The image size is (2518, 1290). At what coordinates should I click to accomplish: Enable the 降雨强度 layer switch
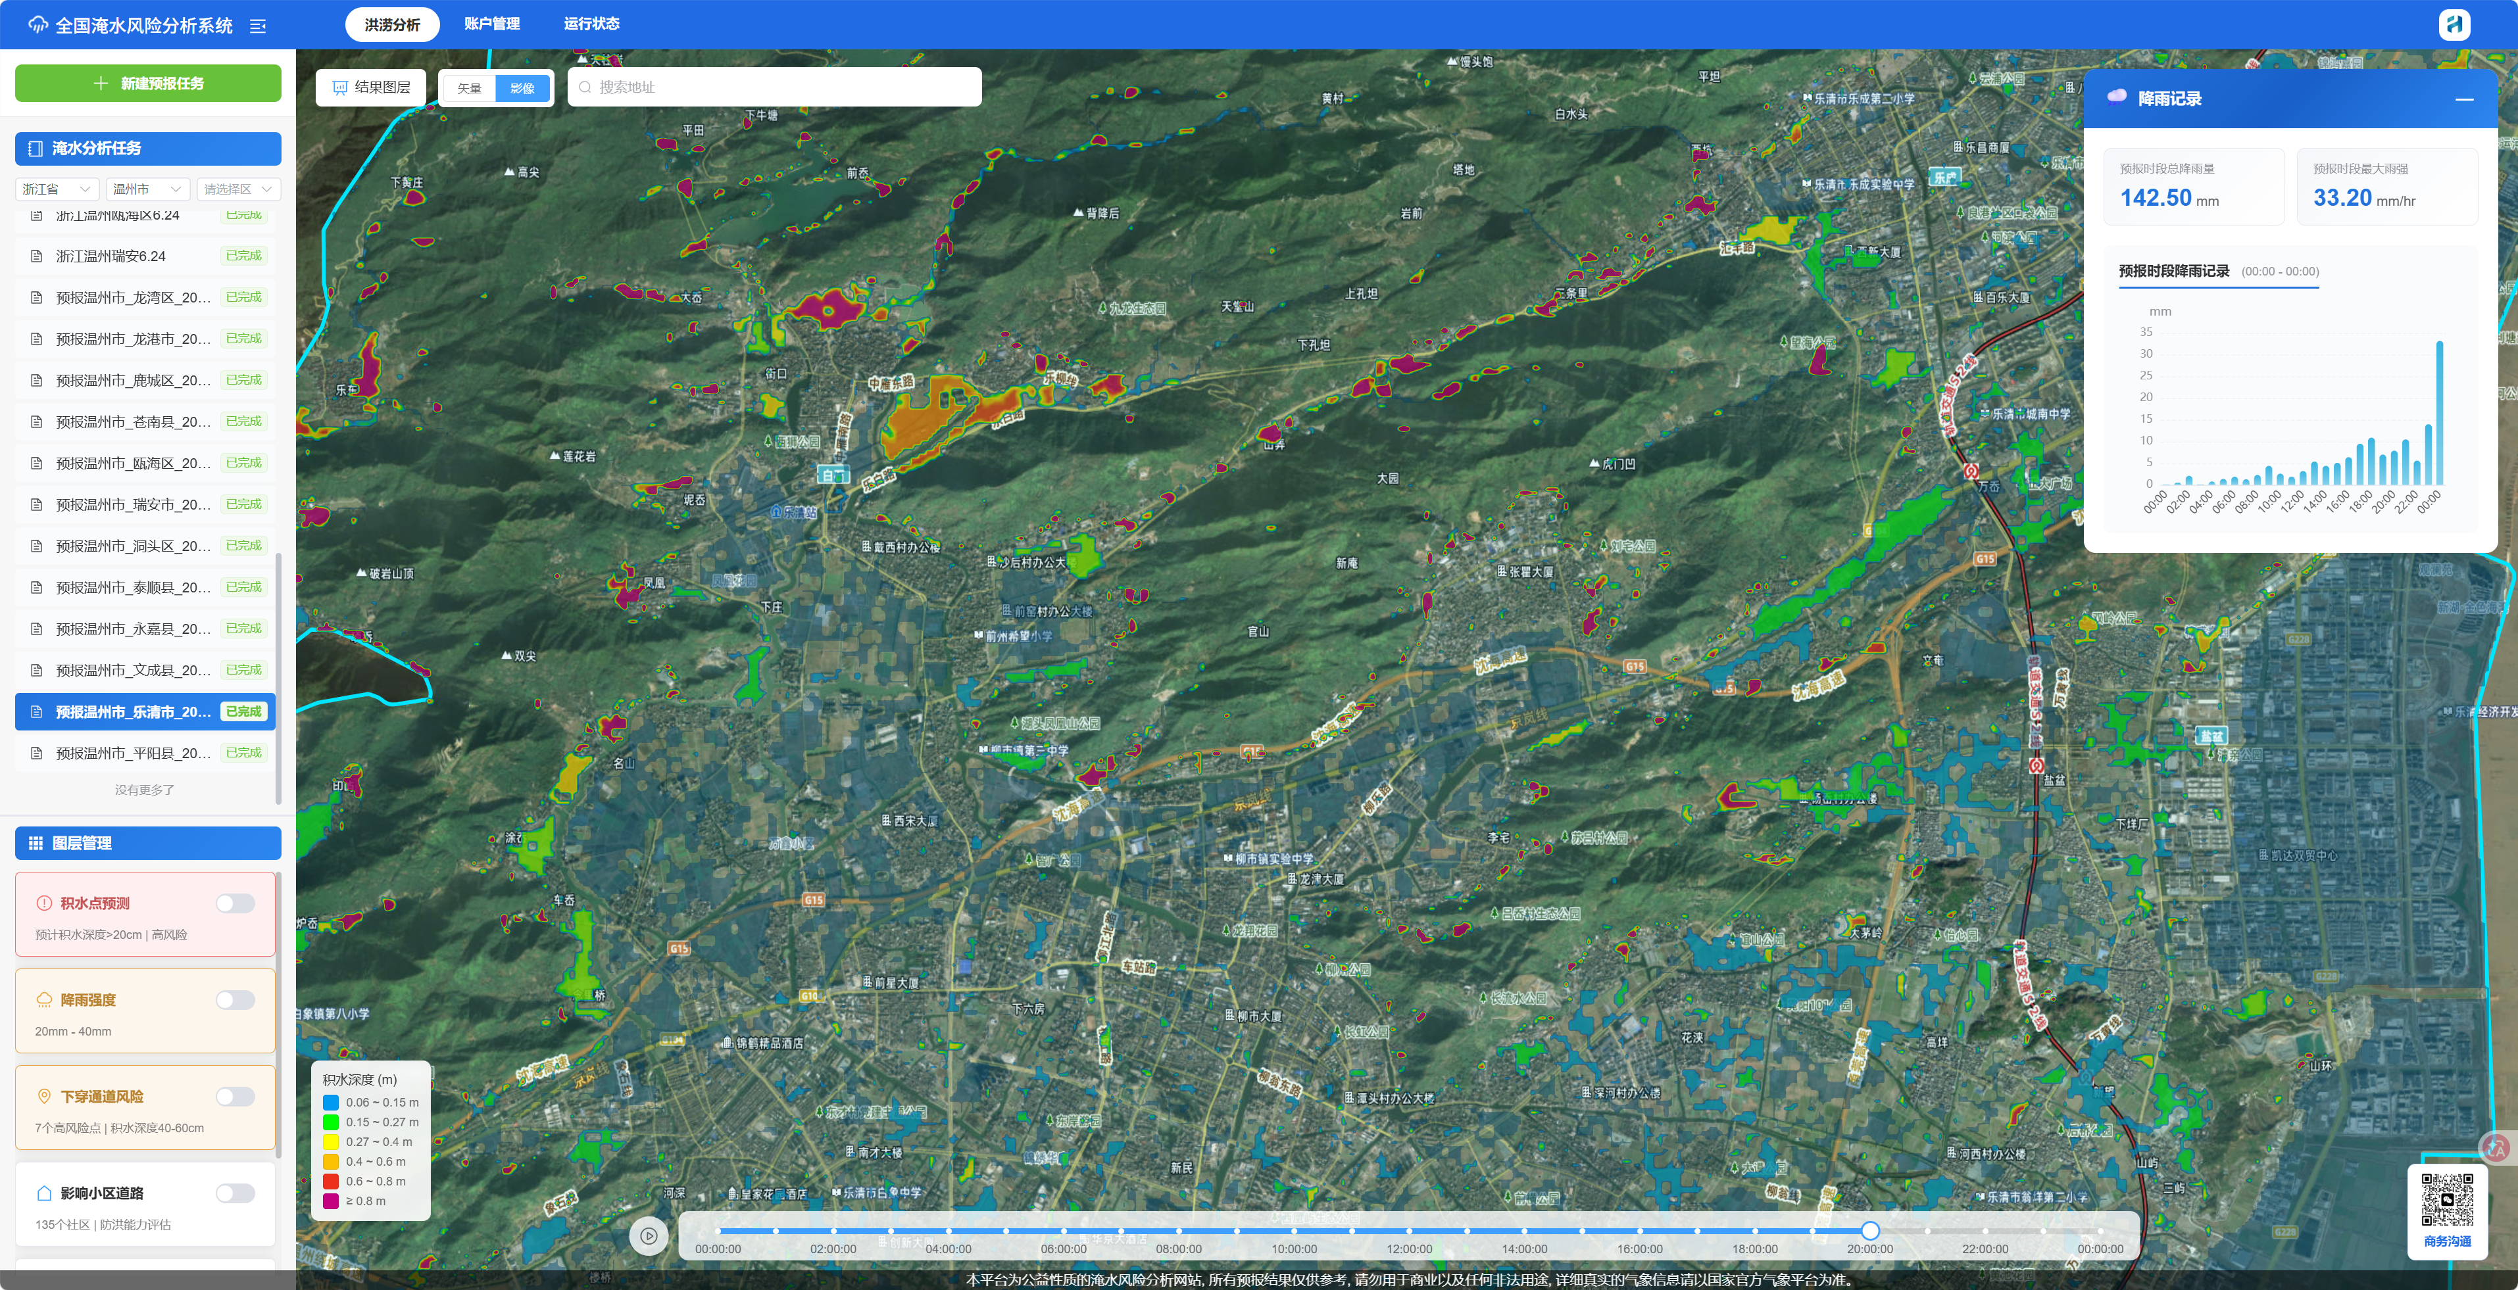[235, 1000]
